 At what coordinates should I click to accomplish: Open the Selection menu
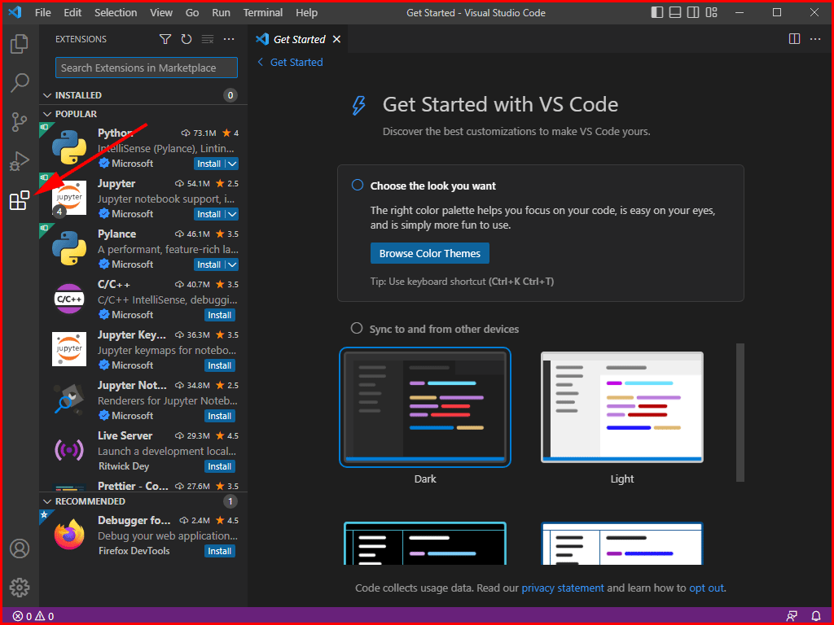[x=116, y=13]
